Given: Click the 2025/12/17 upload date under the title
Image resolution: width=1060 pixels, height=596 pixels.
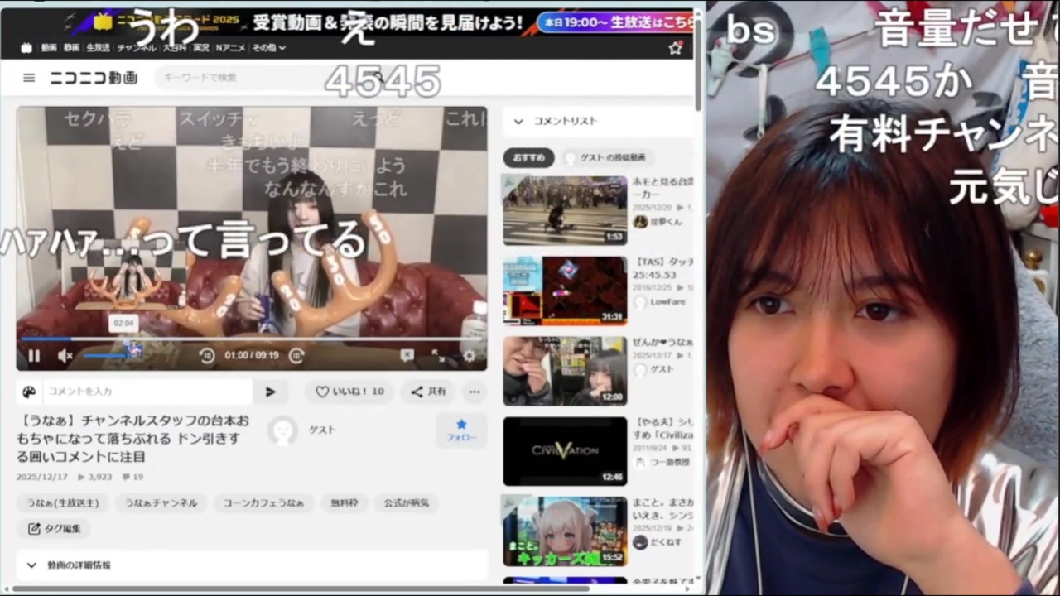Looking at the screenshot, I should [42, 477].
